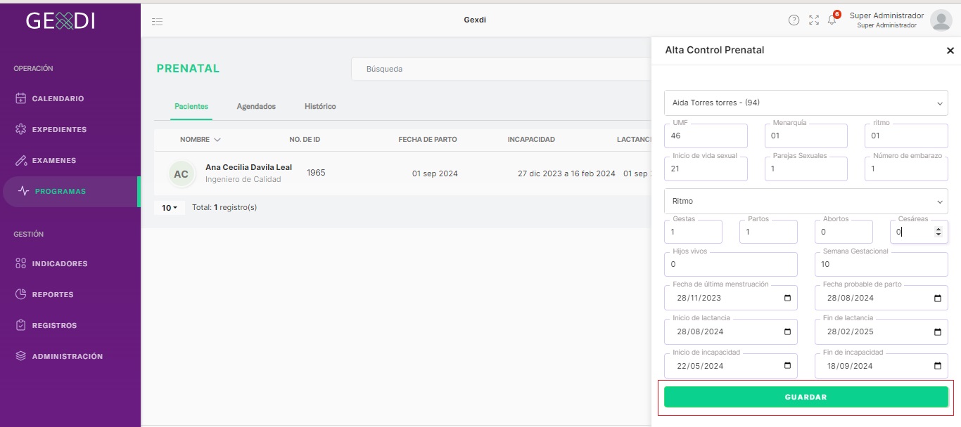Click the NO. DE ID column header
The width and height of the screenshot is (961, 427).
[x=305, y=140]
